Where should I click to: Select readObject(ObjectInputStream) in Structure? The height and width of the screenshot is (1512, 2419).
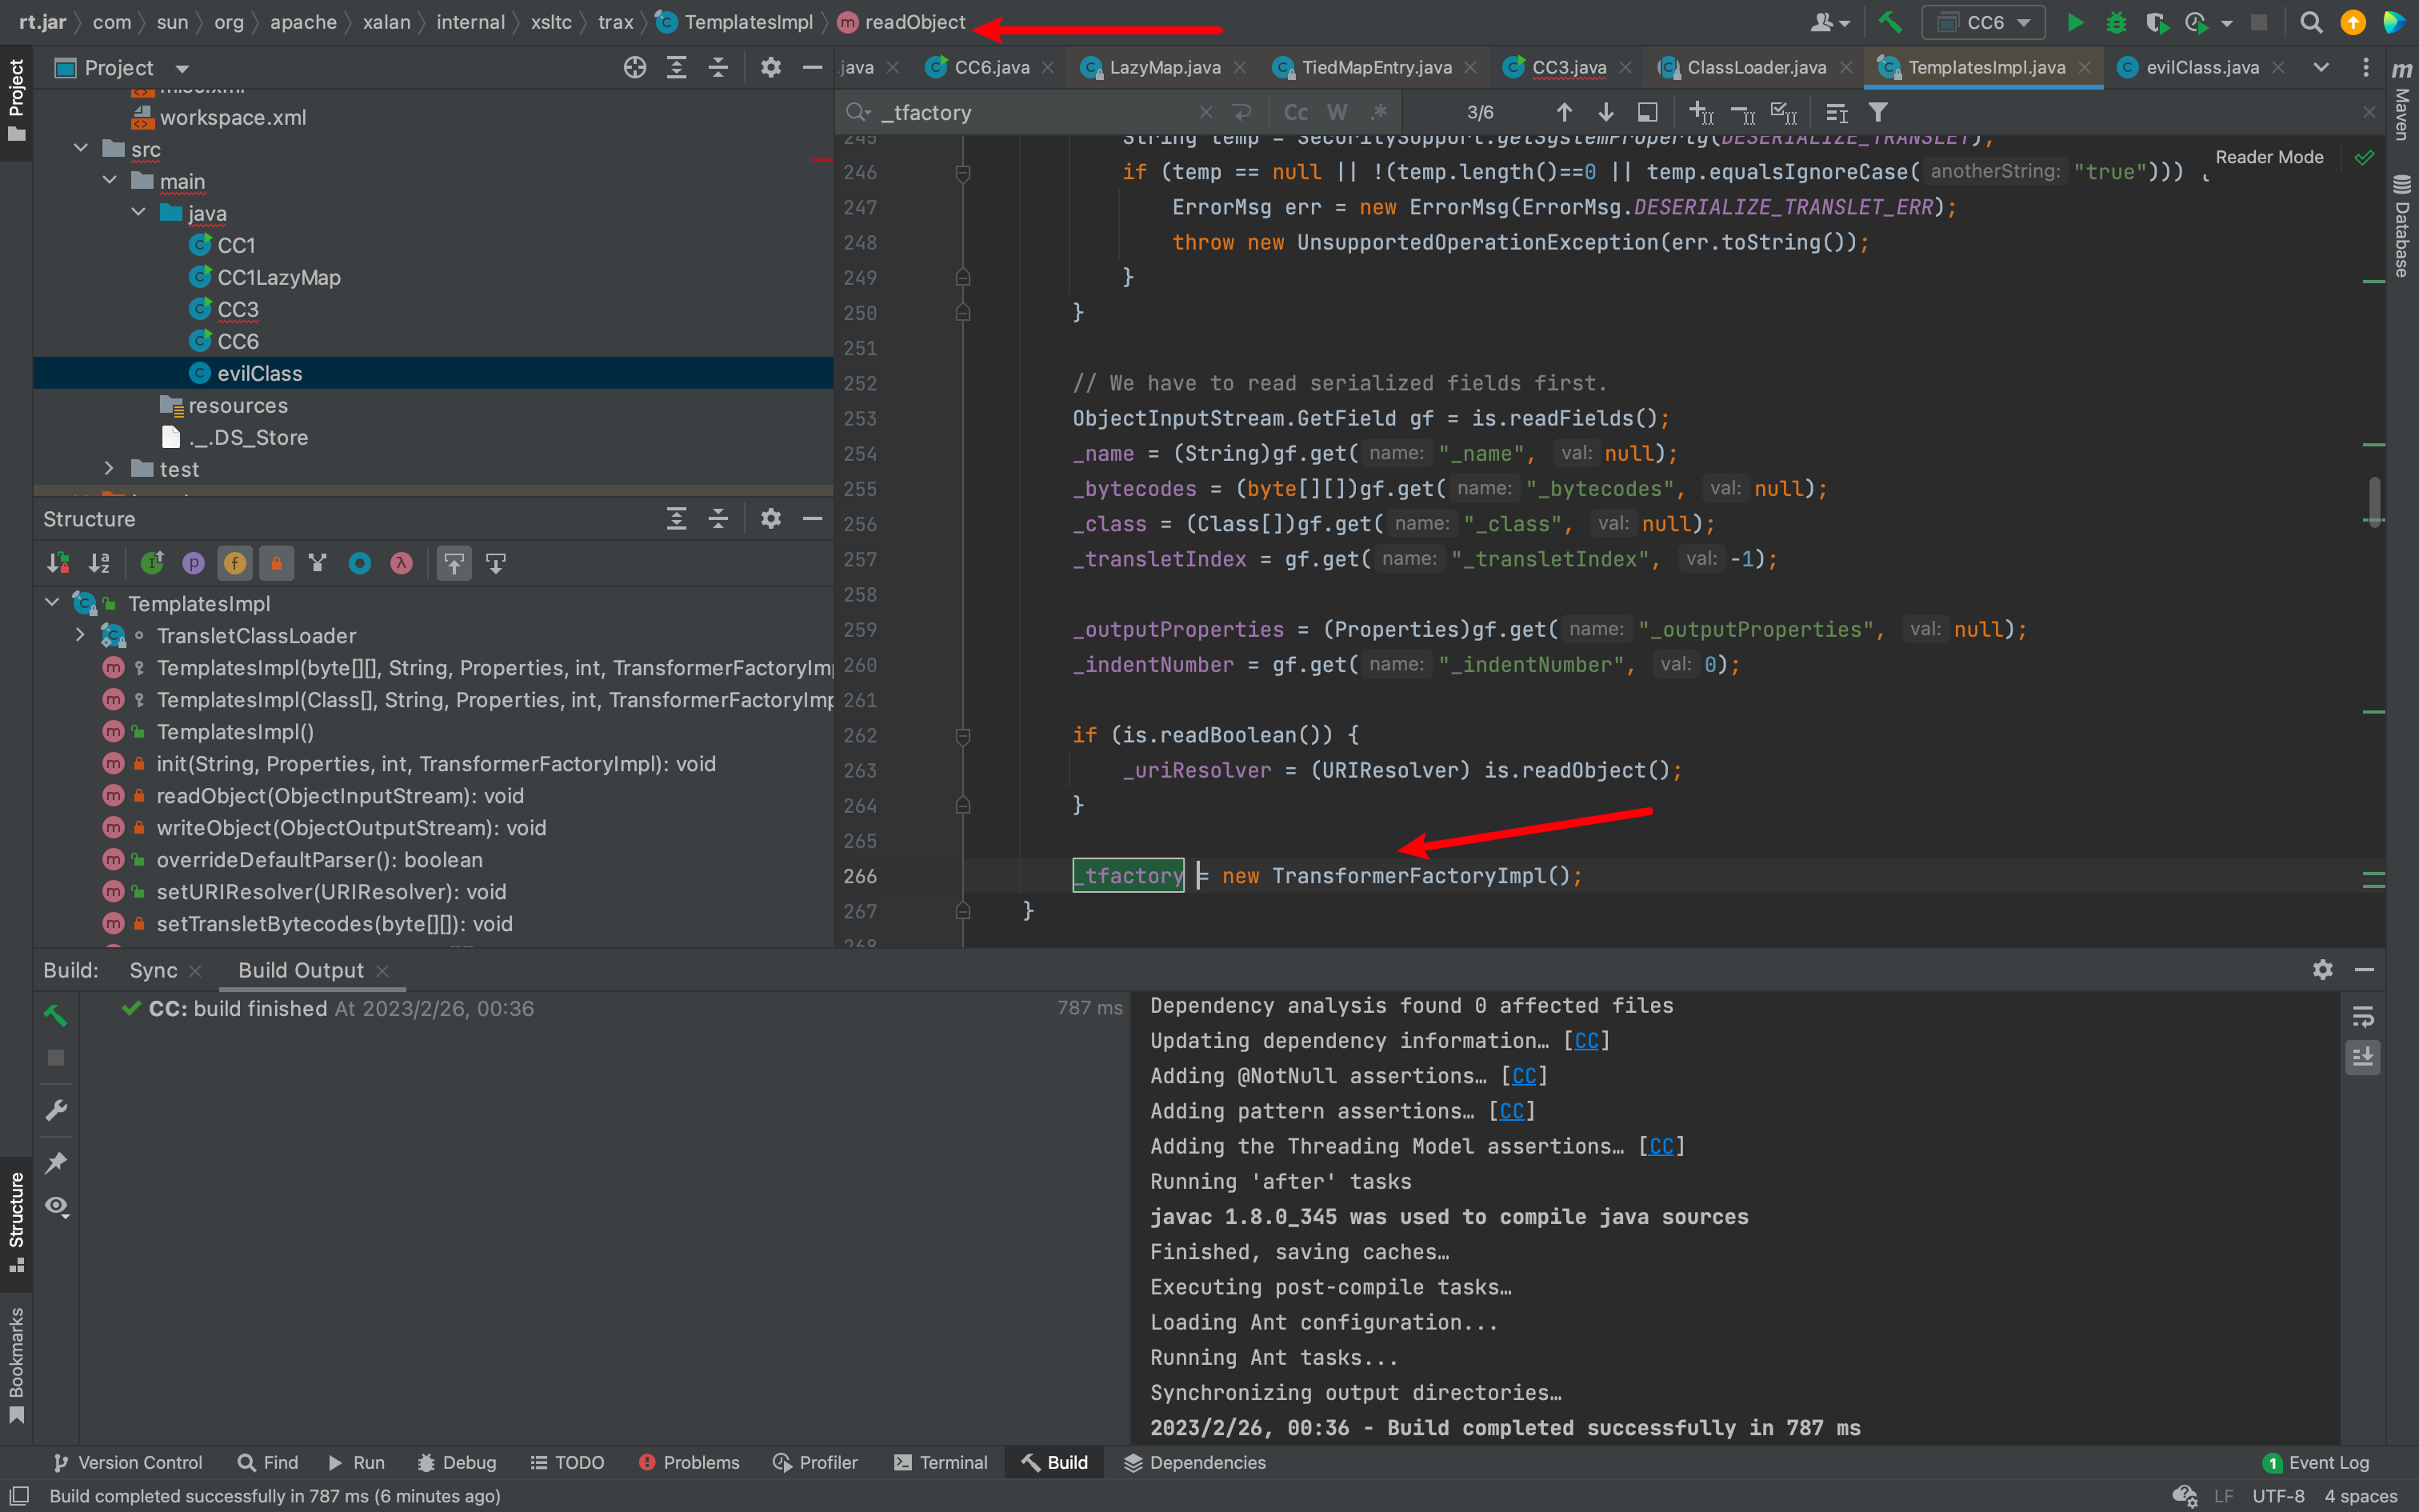click(x=340, y=796)
